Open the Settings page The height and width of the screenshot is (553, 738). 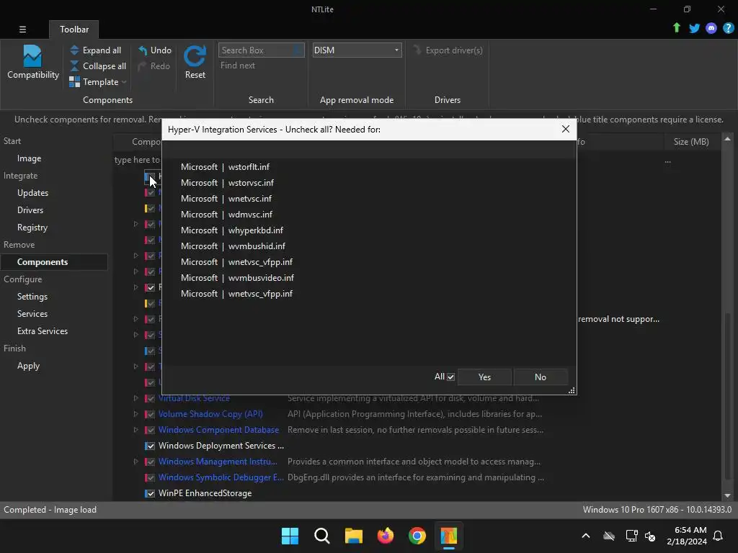click(32, 296)
